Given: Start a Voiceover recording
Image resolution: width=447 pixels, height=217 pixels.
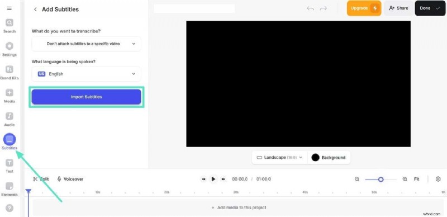Looking at the screenshot, I should [x=70, y=179].
